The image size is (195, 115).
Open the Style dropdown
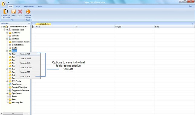[x=191, y=6]
